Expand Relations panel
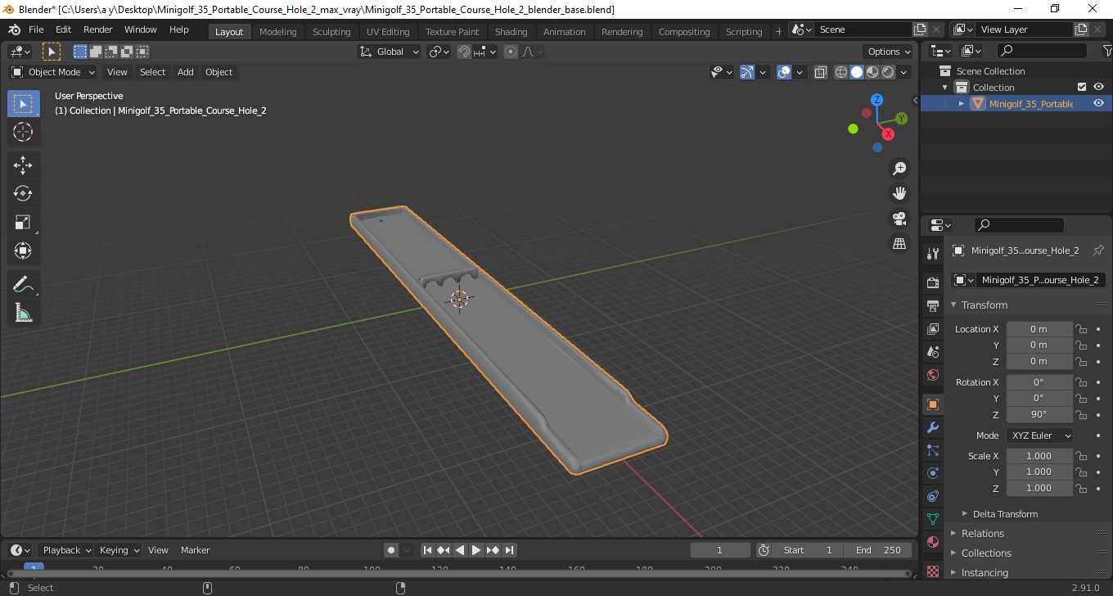Viewport: 1113px width, 596px height. [x=982, y=533]
